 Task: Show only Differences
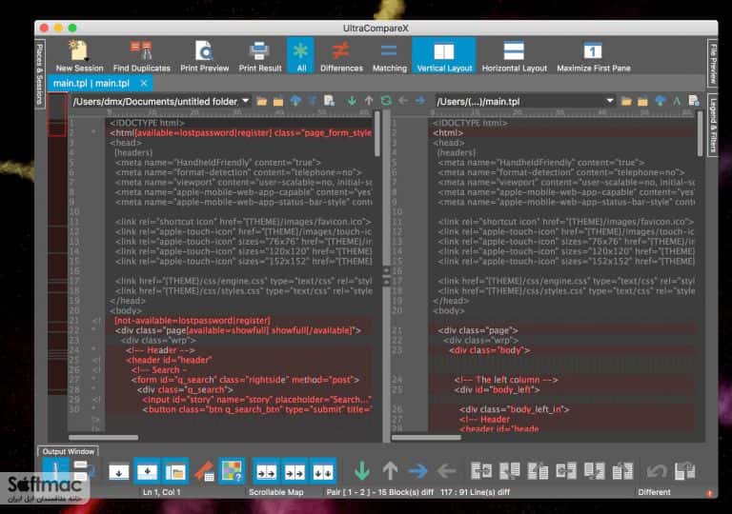(341, 56)
